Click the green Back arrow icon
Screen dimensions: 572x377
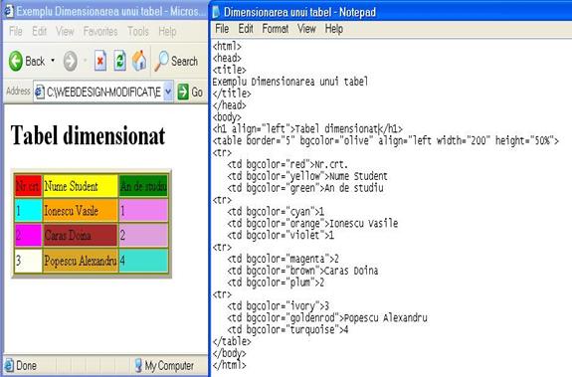(x=16, y=61)
